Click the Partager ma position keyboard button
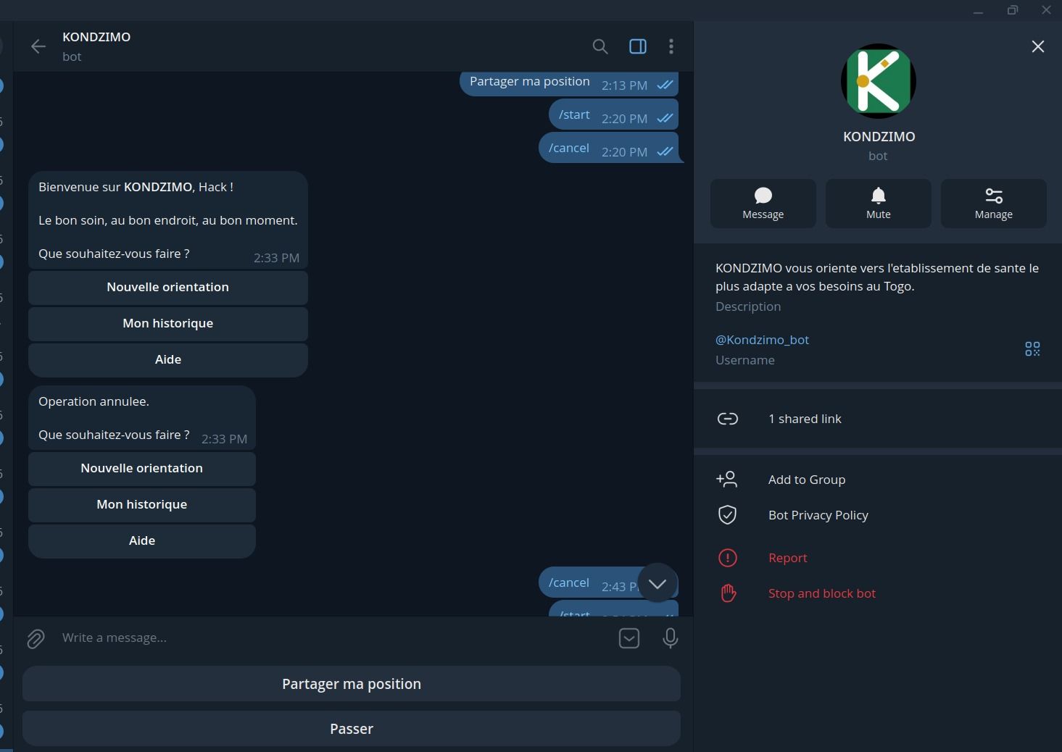Image resolution: width=1062 pixels, height=752 pixels. tap(352, 684)
